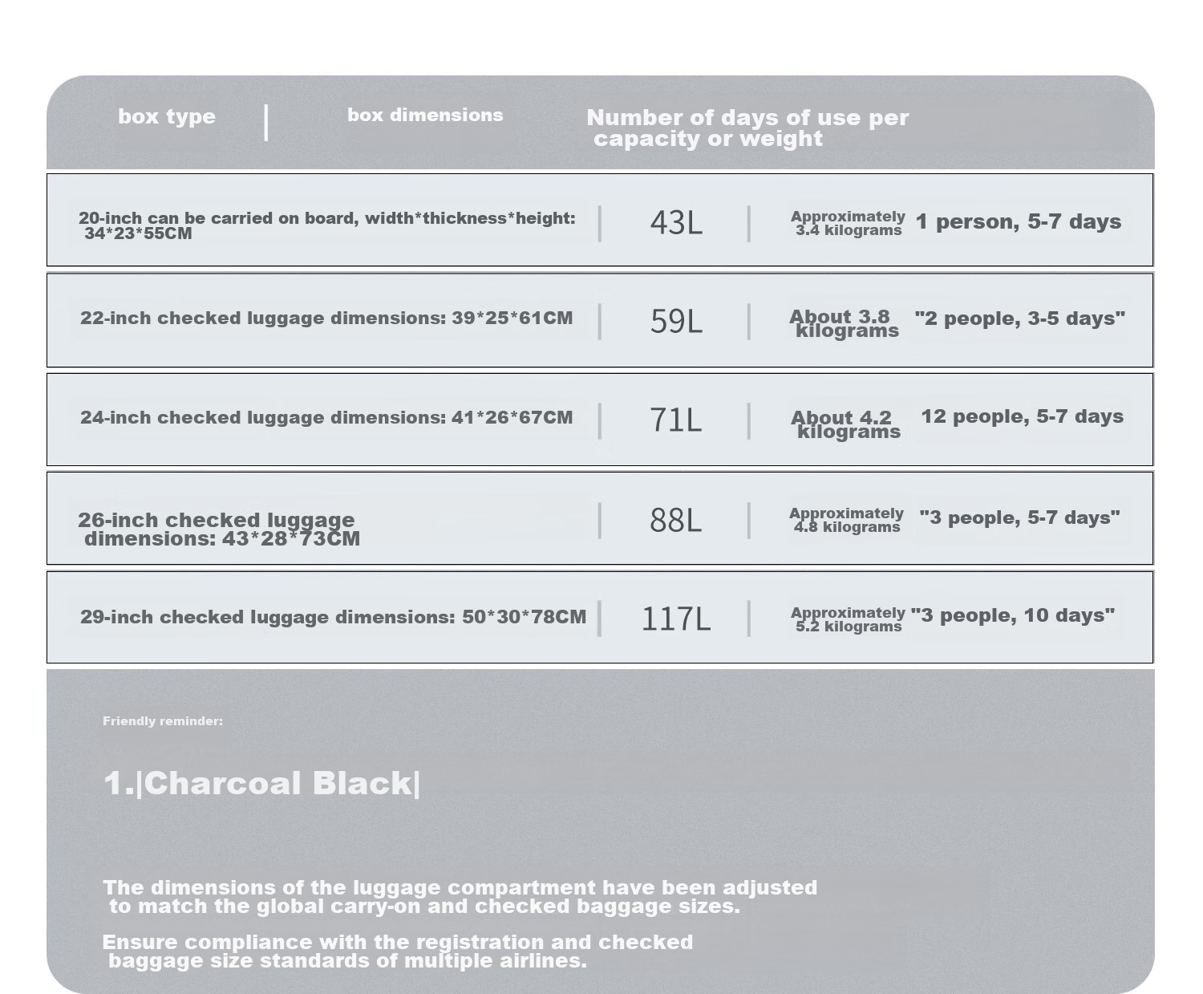The image size is (1203, 994).
Task: Select the "box dimensions" column header
Action: [425, 115]
